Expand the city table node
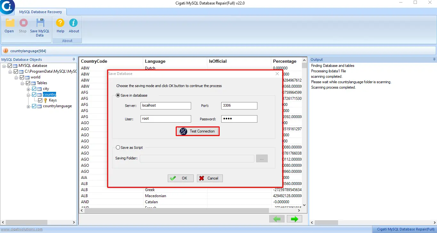This screenshot has width=437, height=233. coord(28,89)
